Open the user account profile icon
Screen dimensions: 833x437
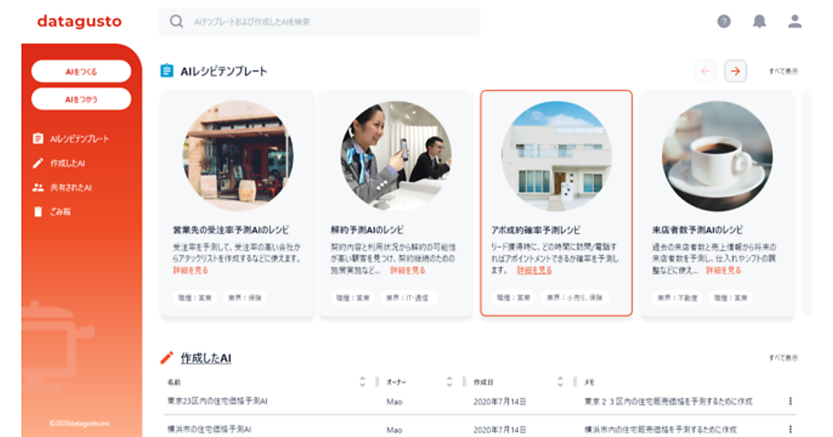795,22
